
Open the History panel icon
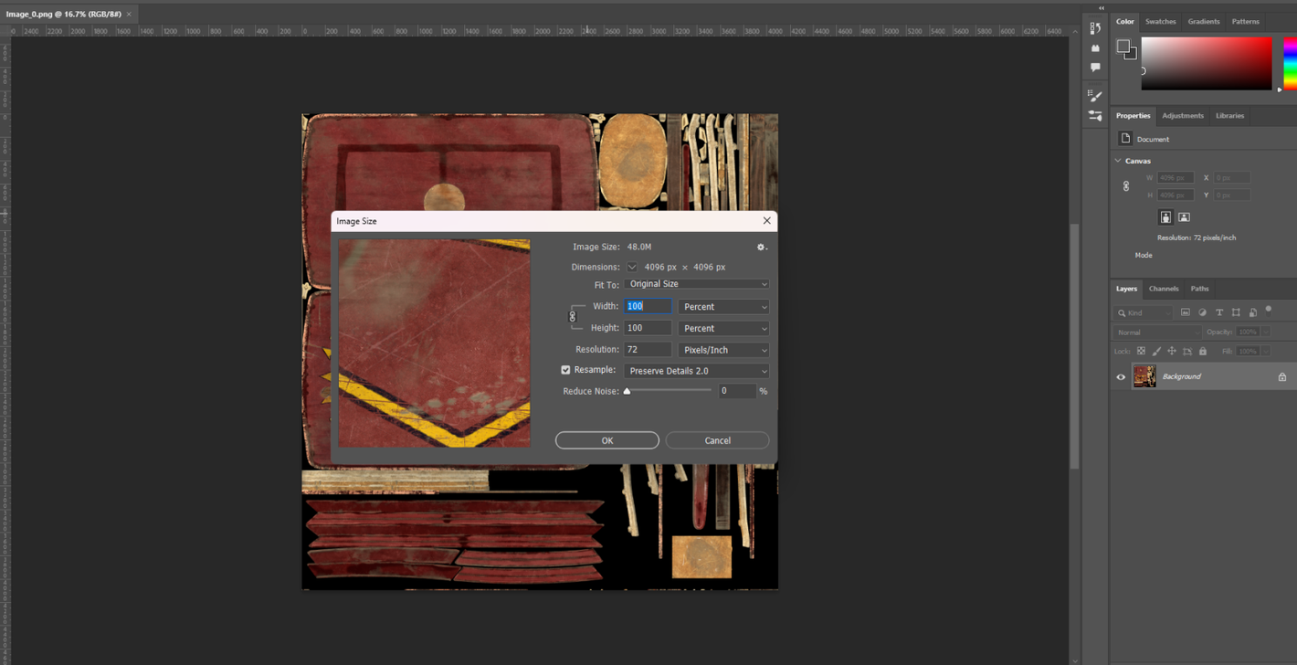(x=1095, y=28)
